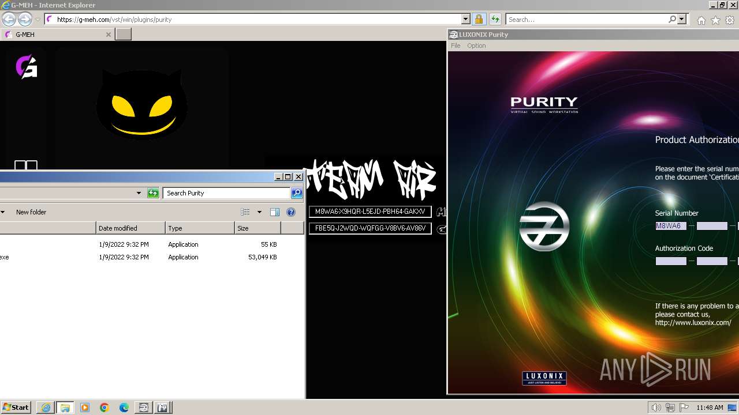The width and height of the screenshot is (739, 415).
Task: Toggle the Explorer preview pane
Action: (275, 212)
